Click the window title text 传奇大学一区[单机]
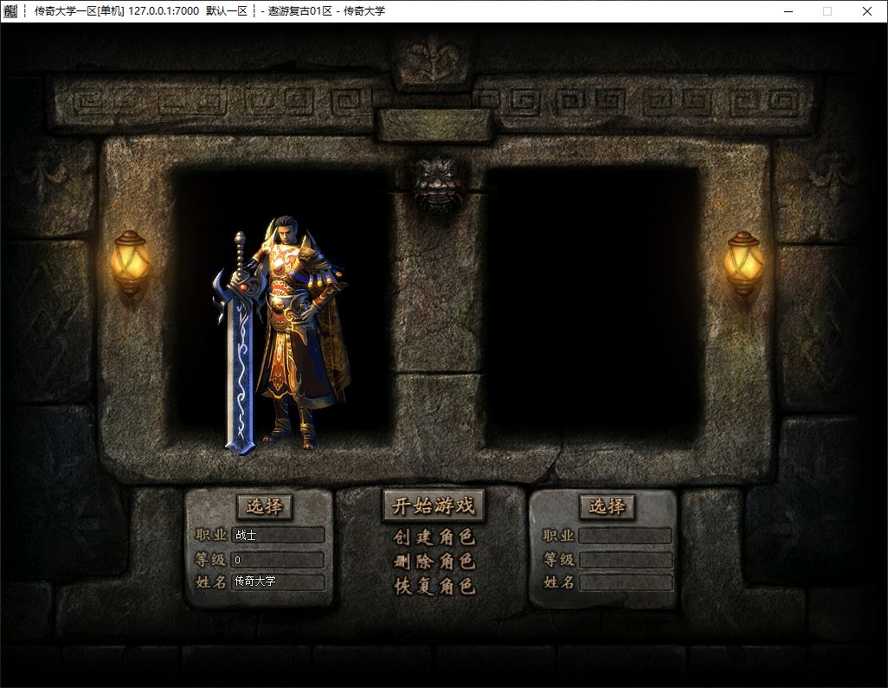Viewport: 888px width, 688px height. point(80,10)
